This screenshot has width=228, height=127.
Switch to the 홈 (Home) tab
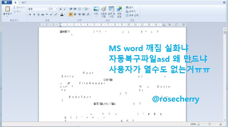[x=15, y=2]
